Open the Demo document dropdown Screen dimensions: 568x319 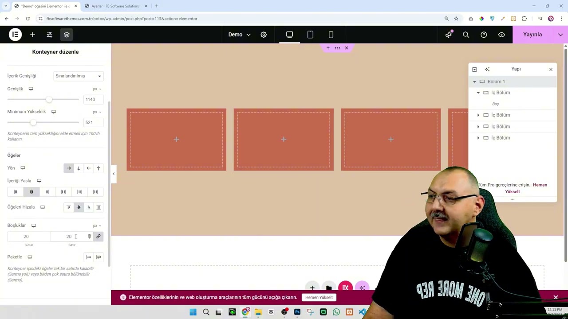(x=239, y=35)
